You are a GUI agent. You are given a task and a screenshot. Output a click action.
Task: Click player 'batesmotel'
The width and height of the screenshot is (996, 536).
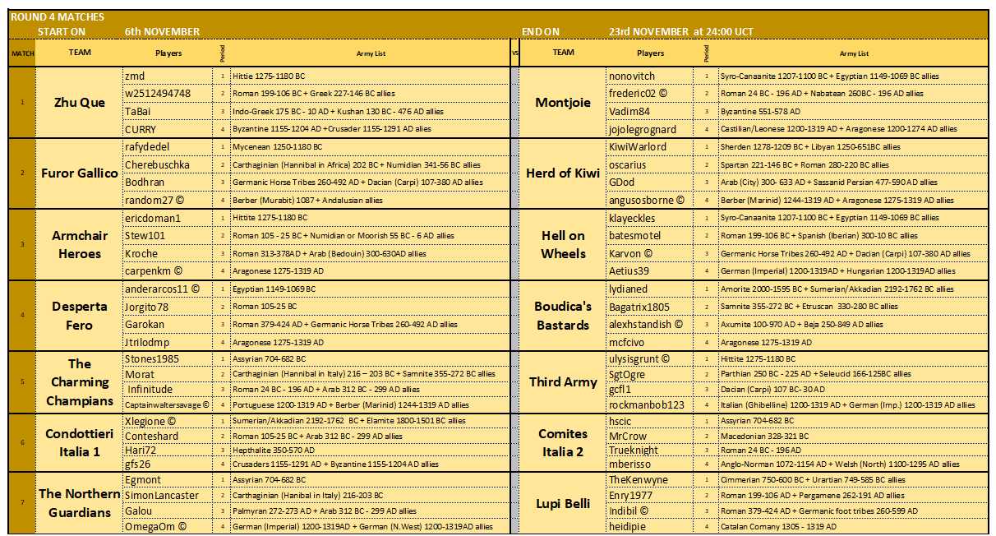point(634,235)
